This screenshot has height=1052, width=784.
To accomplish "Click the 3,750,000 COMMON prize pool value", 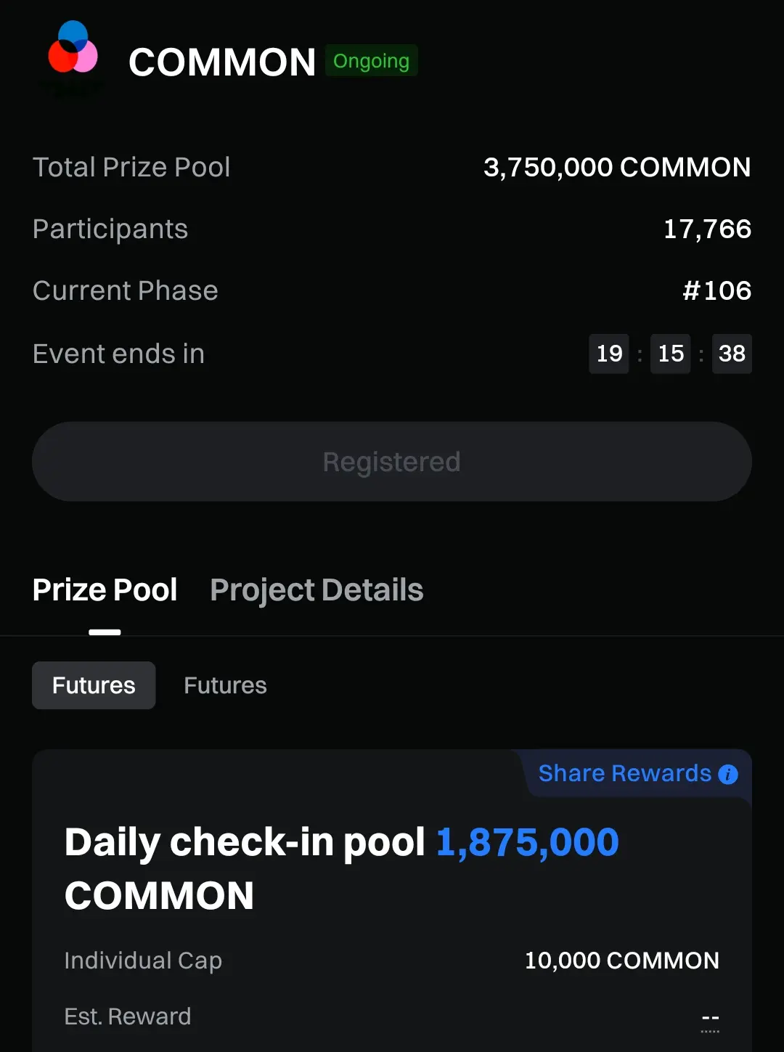I will tap(617, 168).
